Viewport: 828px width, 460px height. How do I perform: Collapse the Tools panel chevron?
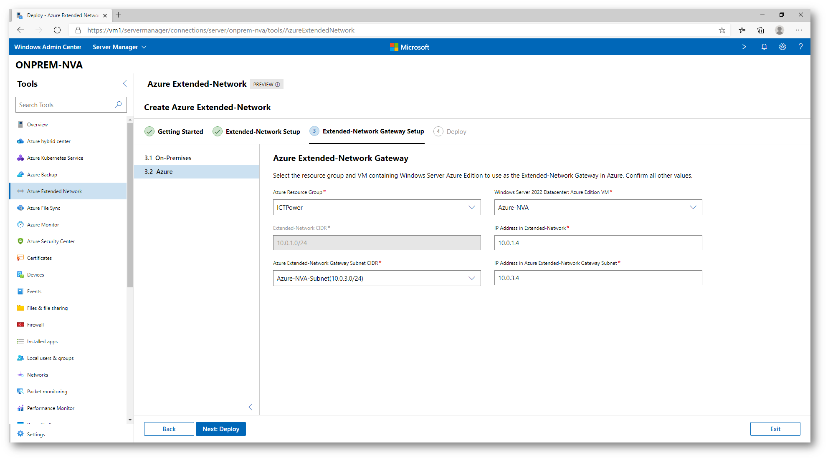[x=125, y=83]
